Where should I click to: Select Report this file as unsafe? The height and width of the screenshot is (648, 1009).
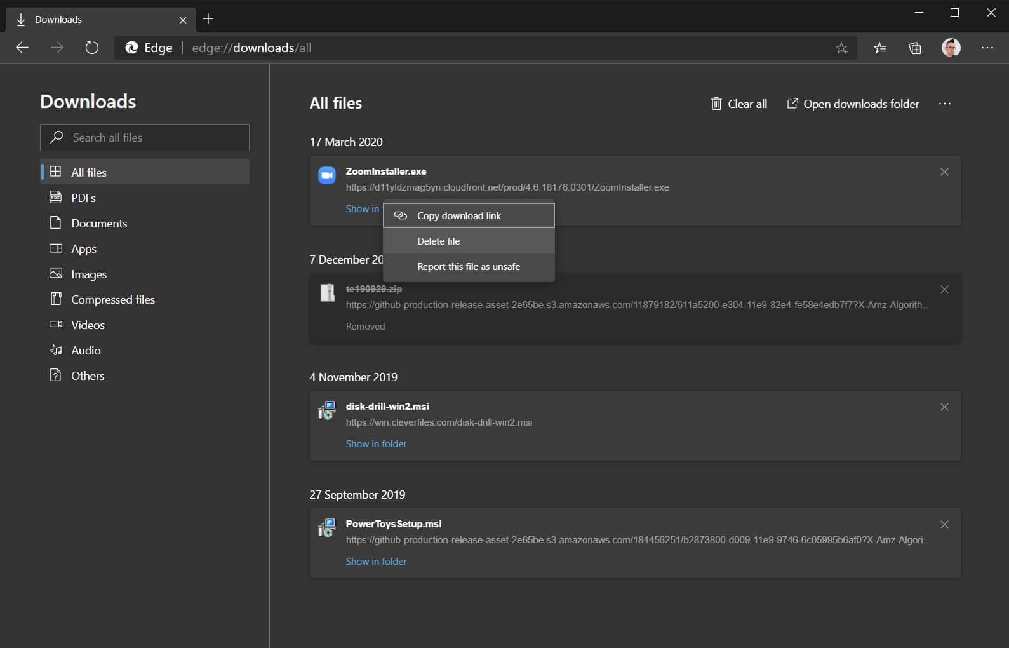468,267
